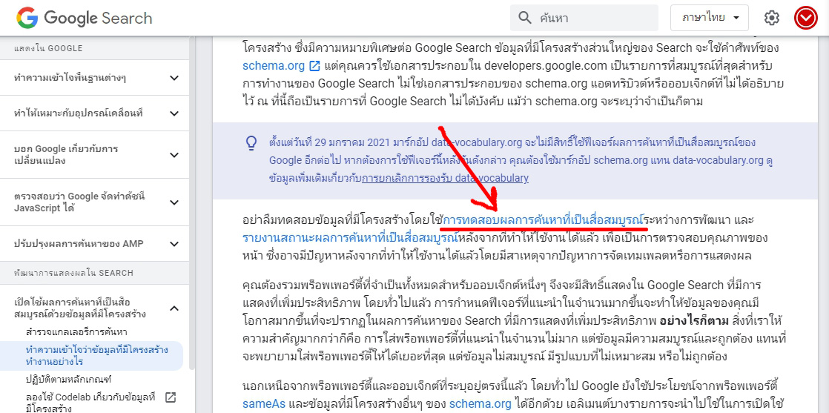Click แสดงใน GOOGLE section heading
The width and height of the screenshot is (829, 413).
[48, 48]
